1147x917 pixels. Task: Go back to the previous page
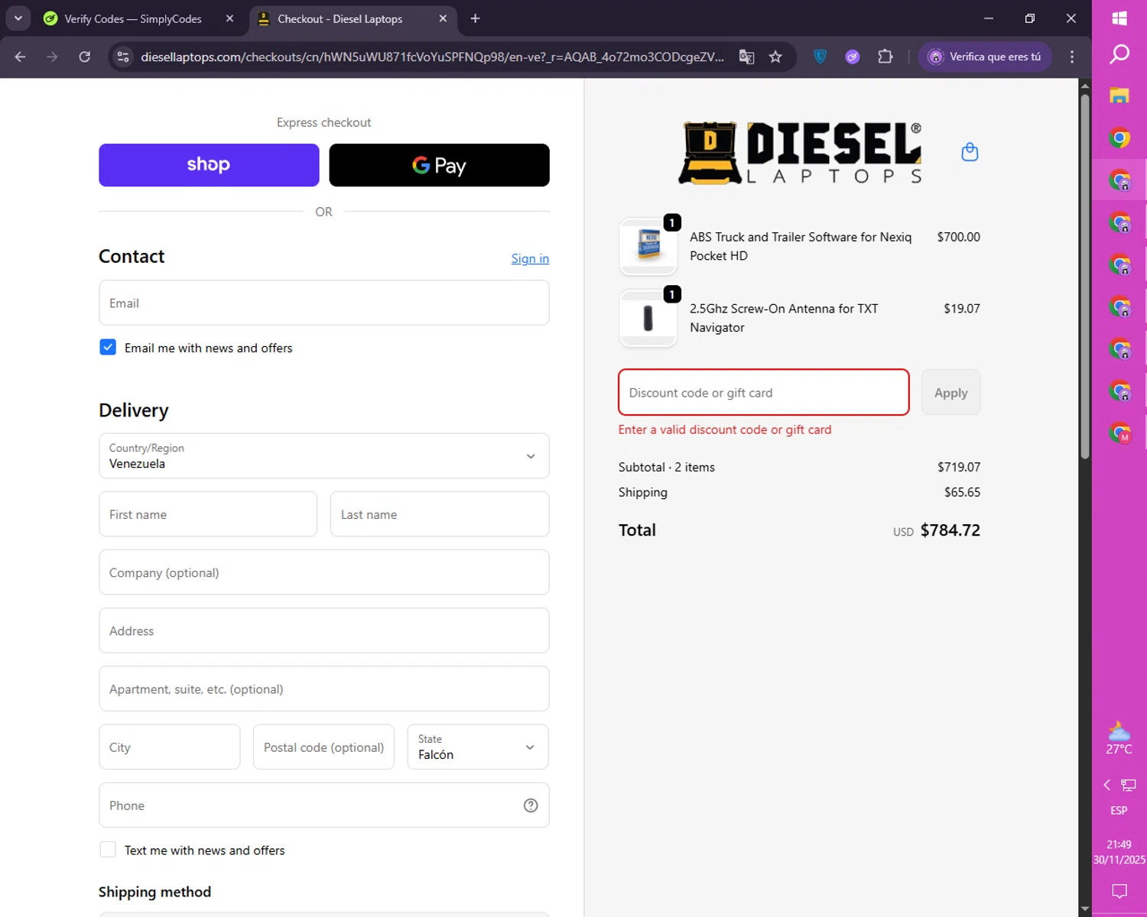point(21,57)
